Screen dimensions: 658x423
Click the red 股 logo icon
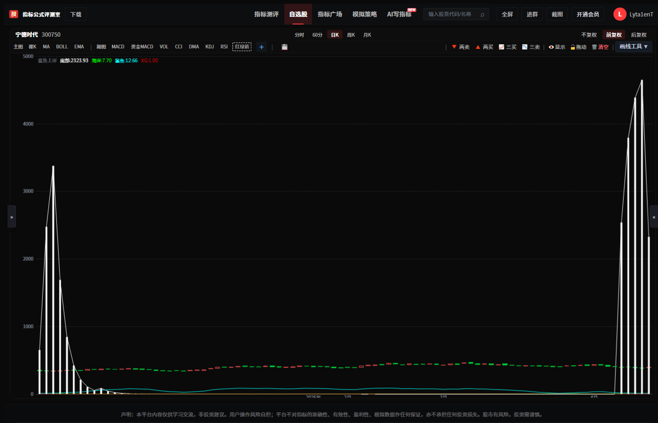[14, 14]
